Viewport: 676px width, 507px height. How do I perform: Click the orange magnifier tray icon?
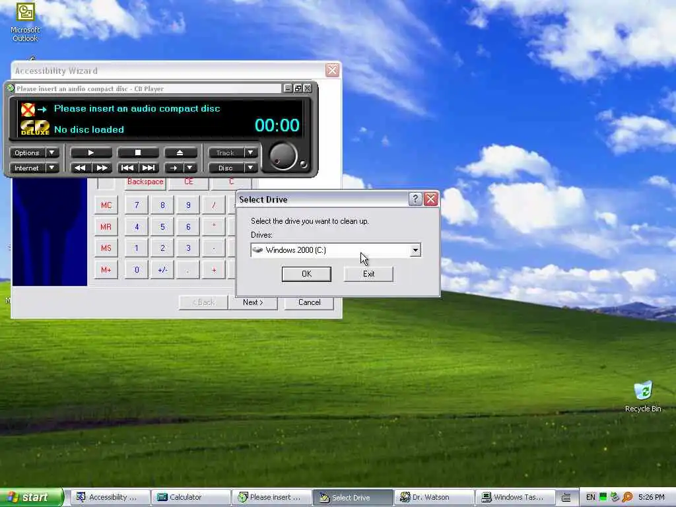click(628, 497)
